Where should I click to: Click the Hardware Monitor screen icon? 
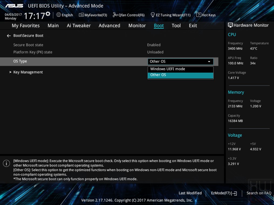pyautogui.click(x=230, y=25)
